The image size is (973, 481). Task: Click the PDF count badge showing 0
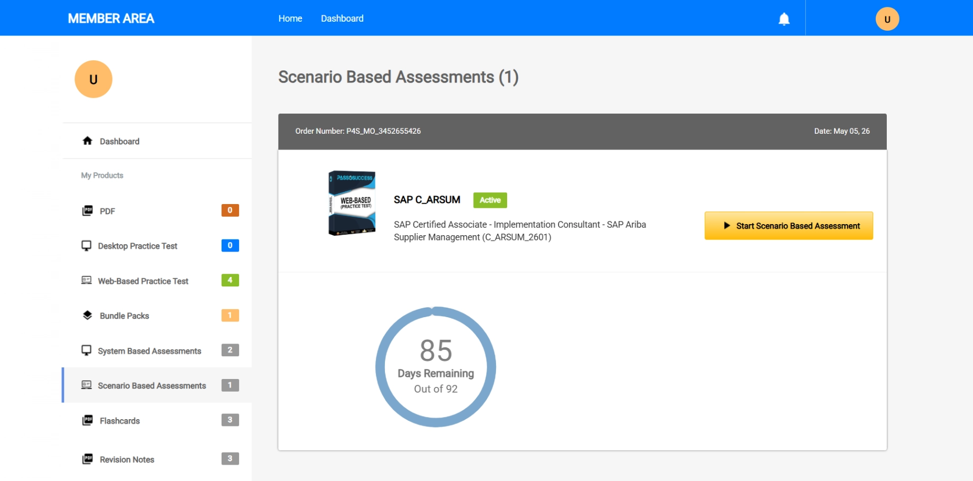tap(230, 210)
